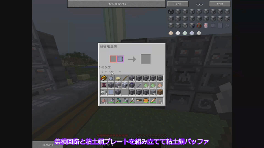Select the torch stack of 11

pos(160,101)
